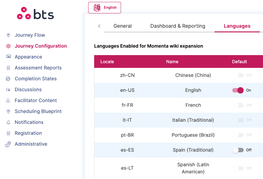
Task: Click the Portuguese (Brazil) name cell
Action: pyautogui.click(x=193, y=135)
